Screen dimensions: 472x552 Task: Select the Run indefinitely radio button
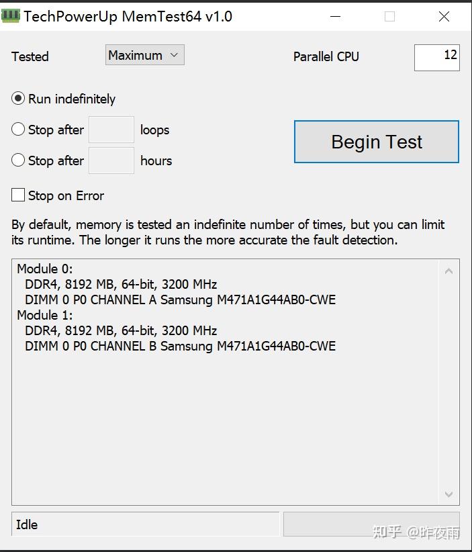18,99
